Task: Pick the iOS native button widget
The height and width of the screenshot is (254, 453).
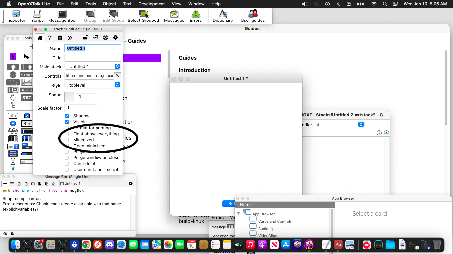Action: click(13, 82)
